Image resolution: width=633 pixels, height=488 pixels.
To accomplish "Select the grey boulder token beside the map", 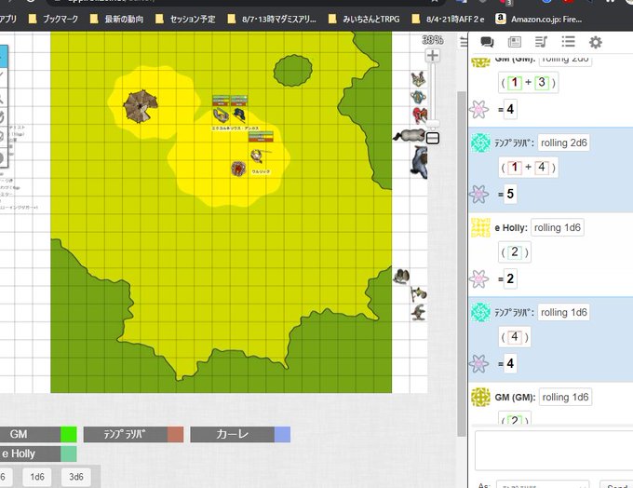I will coord(401,277).
